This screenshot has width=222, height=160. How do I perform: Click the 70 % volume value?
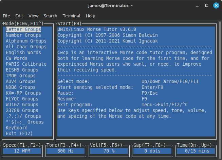[109, 151]
